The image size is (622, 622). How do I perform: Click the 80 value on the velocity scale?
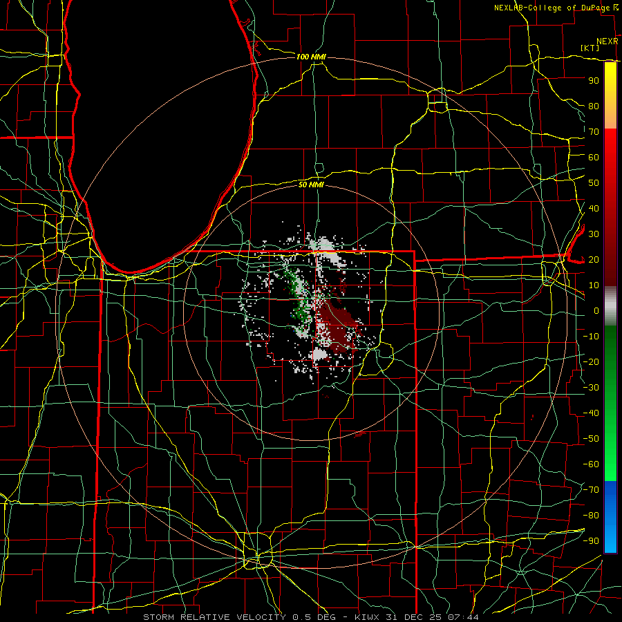click(594, 106)
